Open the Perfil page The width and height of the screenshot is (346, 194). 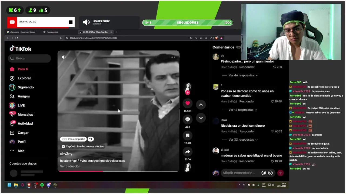pyautogui.click(x=18, y=142)
